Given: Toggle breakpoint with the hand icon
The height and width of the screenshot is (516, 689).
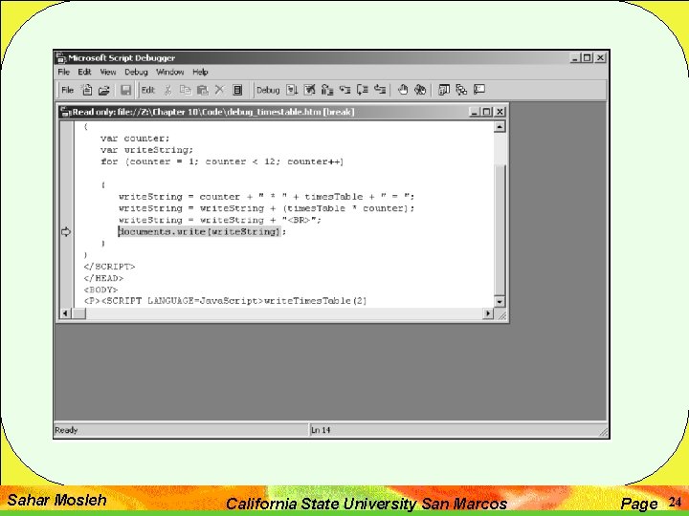Looking at the screenshot, I should (403, 90).
